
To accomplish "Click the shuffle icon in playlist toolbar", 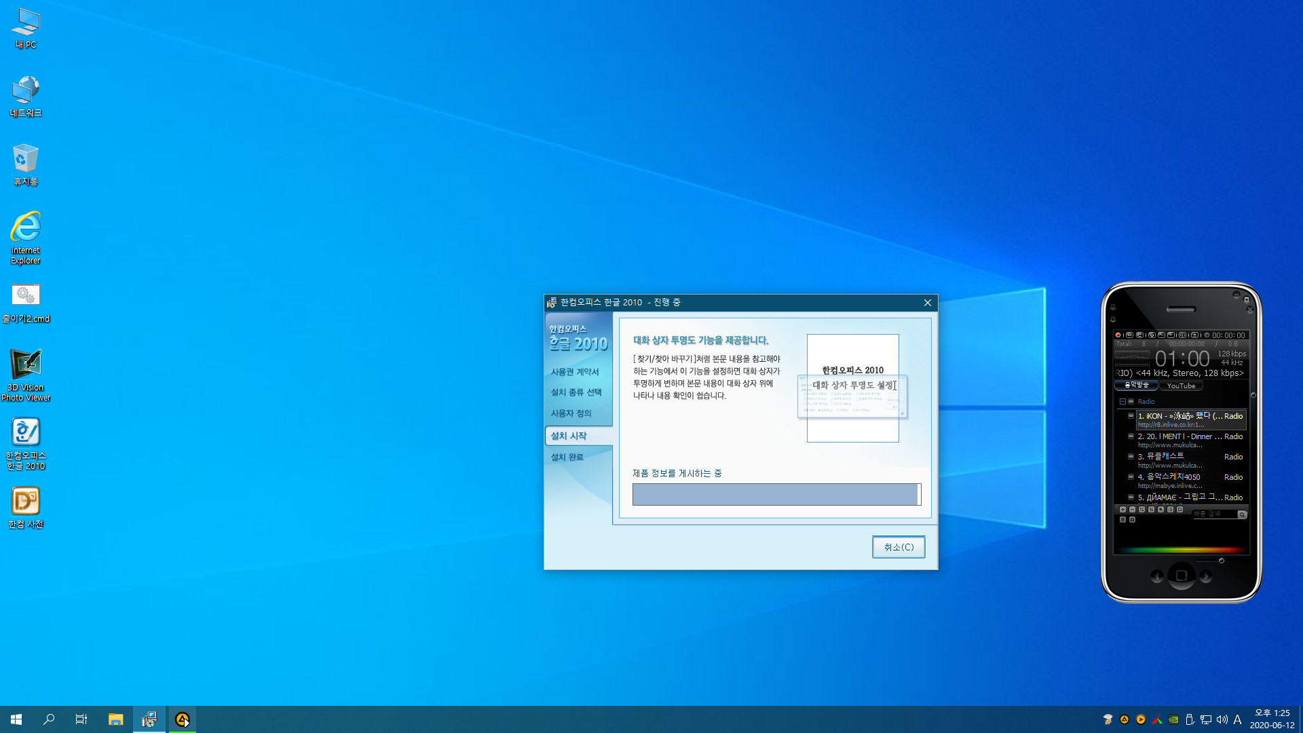I will [x=1141, y=510].
